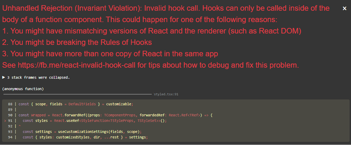Image resolution: width=351 pixels, height=145 pixels.
Task: Click 'Unhandled Rejection (Invariant Violation)' heading text
Action: pyautogui.click(x=72, y=9)
